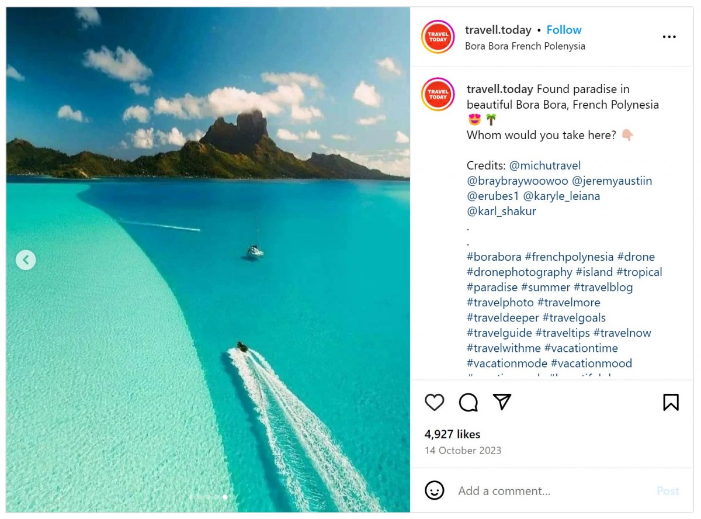
Task: Open the three-dot more options menu
Action: pyautogui.click(x=669, y=37)
